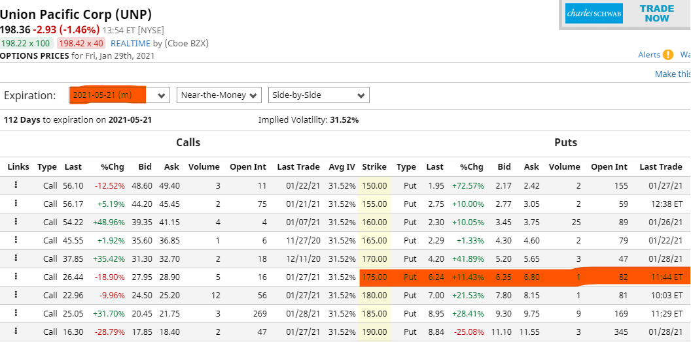Image resolution: width=691 pixels, height=342 pixels.
Task: Open the Expiration date dropdown
Action: [x=120, y=95]
